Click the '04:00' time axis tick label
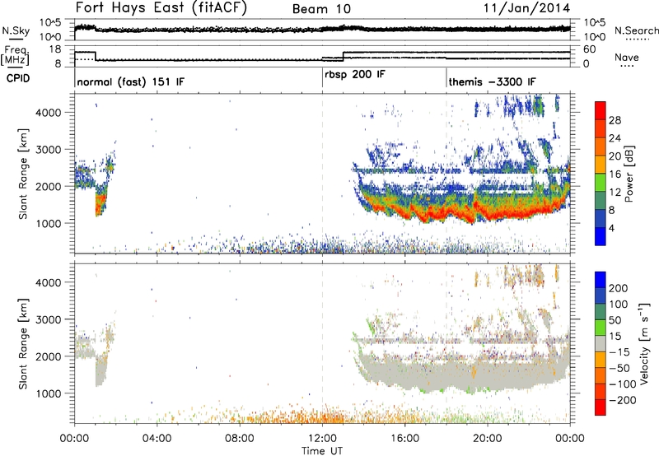Viewport: 659px width, 456px height. click(157, 439)
